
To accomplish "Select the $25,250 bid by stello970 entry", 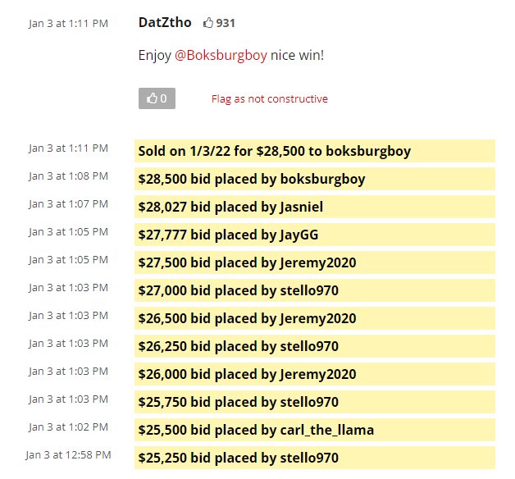I will pos(315,458).
